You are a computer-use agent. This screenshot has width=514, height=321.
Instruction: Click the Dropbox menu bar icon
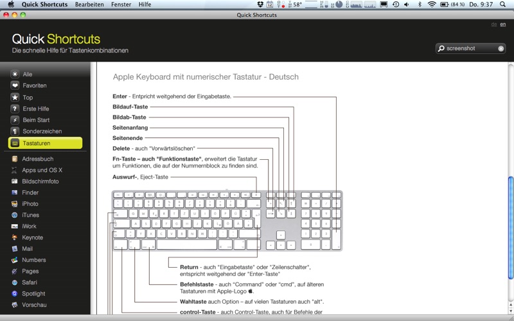tap(260, 4)
